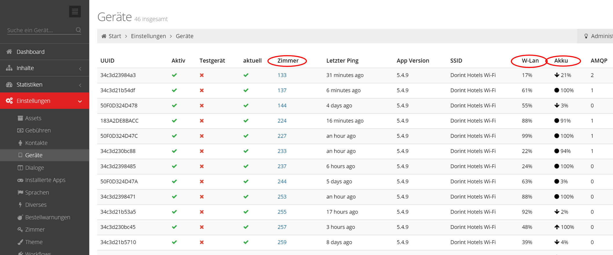
Task: Click the Sprachen flag icon
Action: pos(20,192)
